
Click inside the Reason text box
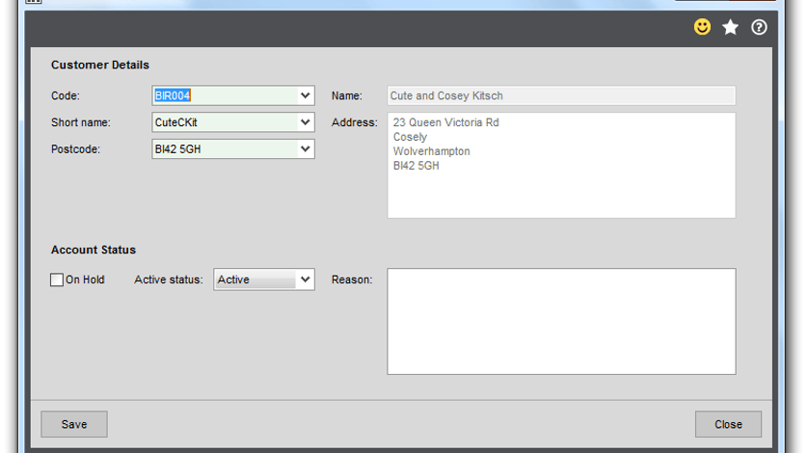pyautogui.click(x=561, y=321)
